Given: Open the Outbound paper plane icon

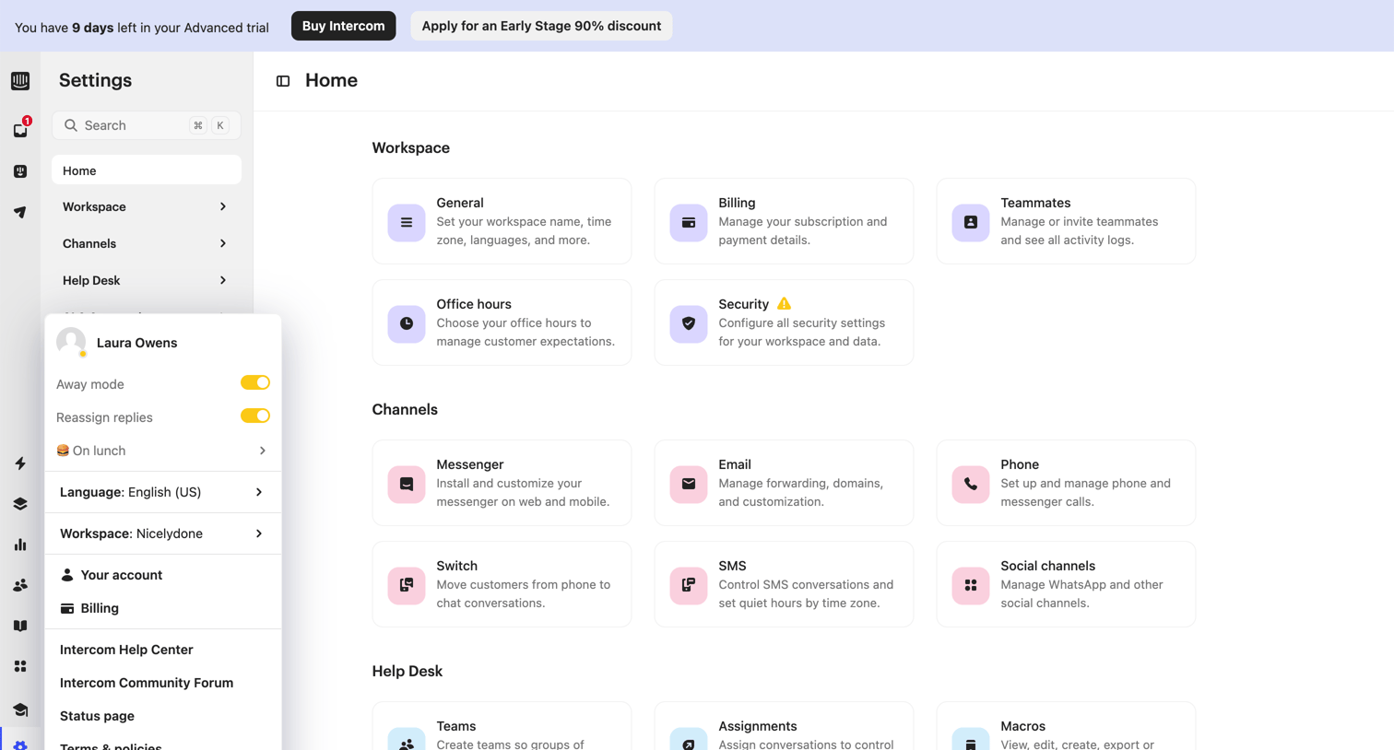Looking at the screenshot, I should pos(20,212).
